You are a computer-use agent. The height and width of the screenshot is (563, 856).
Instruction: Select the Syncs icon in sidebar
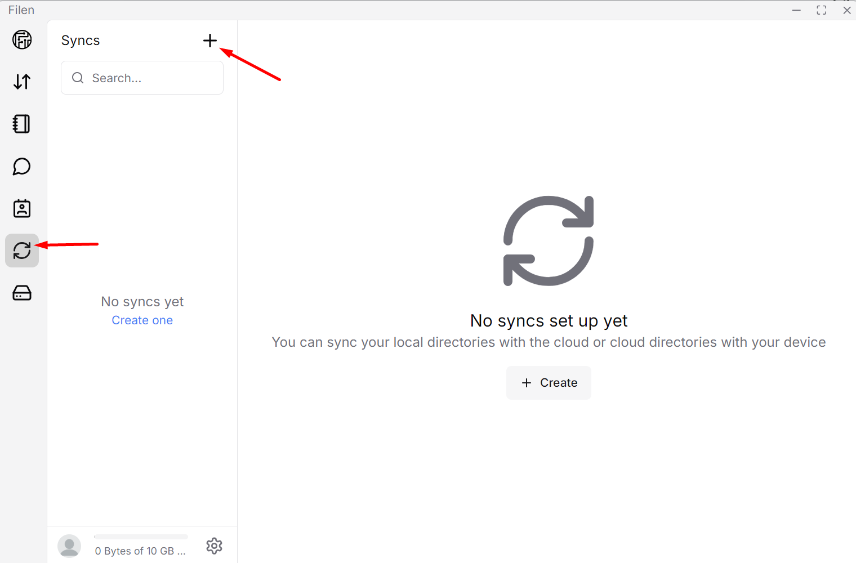(x=22, y=251)
